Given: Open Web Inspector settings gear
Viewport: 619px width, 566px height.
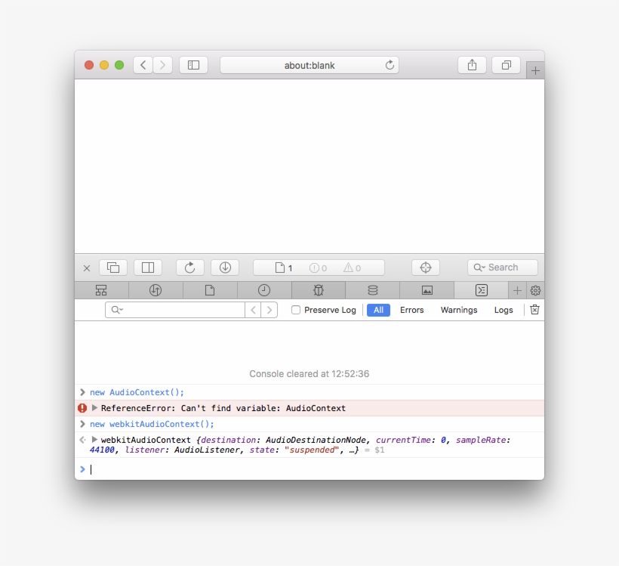Looking at the screenshot, I should click(535, 290).
